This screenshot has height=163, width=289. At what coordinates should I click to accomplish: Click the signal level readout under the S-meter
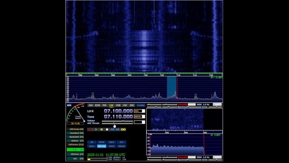pos(75,123)
